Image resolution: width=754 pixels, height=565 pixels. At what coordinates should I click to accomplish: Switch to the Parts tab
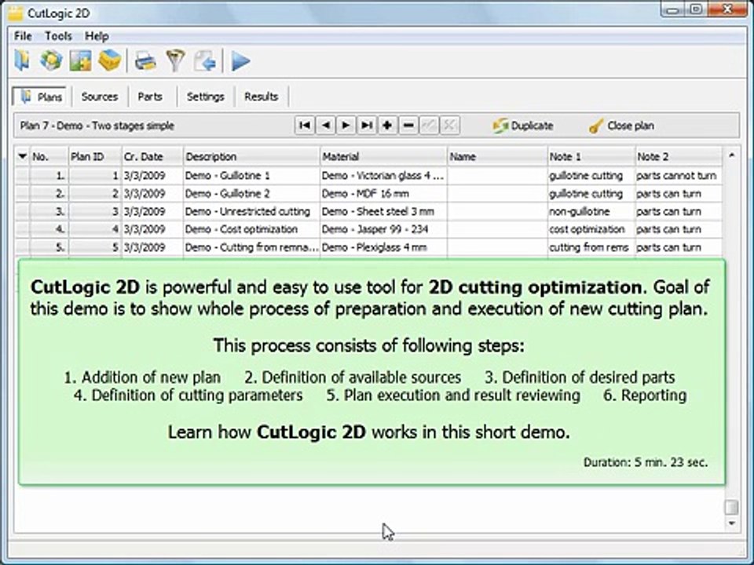pos(150,97)
